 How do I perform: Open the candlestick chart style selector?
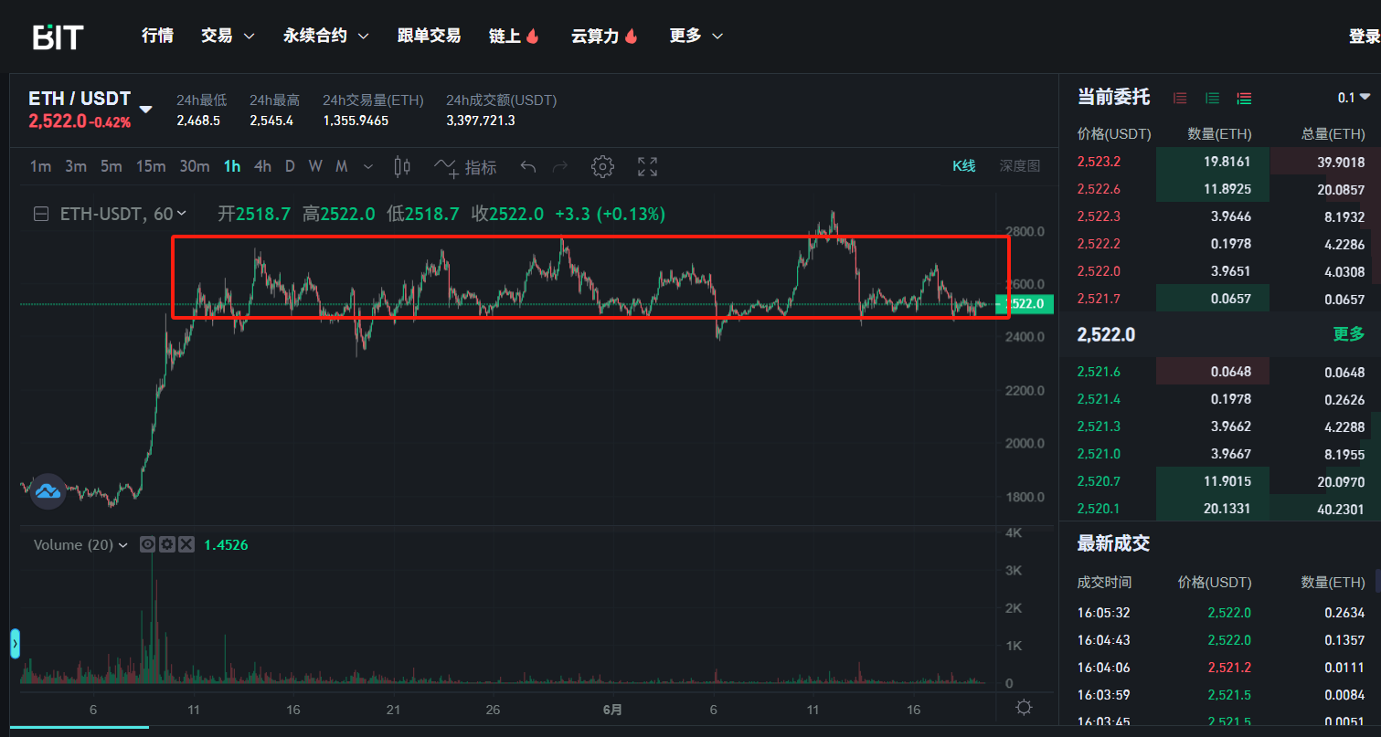click(x=401, y=166)
